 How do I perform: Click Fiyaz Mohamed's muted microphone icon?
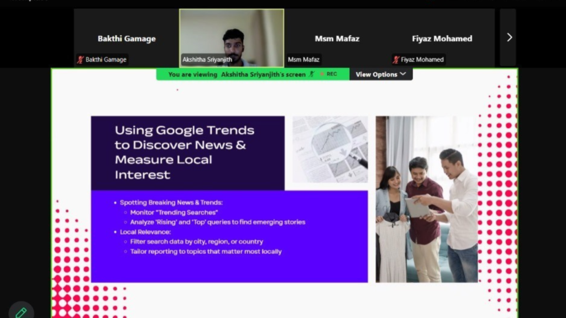click(396, 60)
